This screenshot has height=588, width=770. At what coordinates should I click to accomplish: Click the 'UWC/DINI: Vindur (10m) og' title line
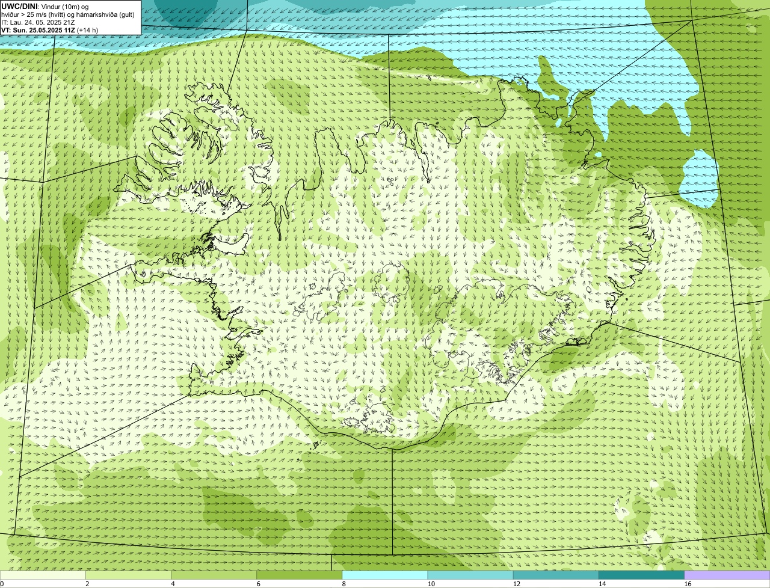[45, 6]
